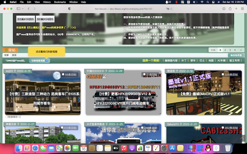Launch Apple TV from the Dock
The height and width of the screenshot is (154, 247).
tap(116, 148)
